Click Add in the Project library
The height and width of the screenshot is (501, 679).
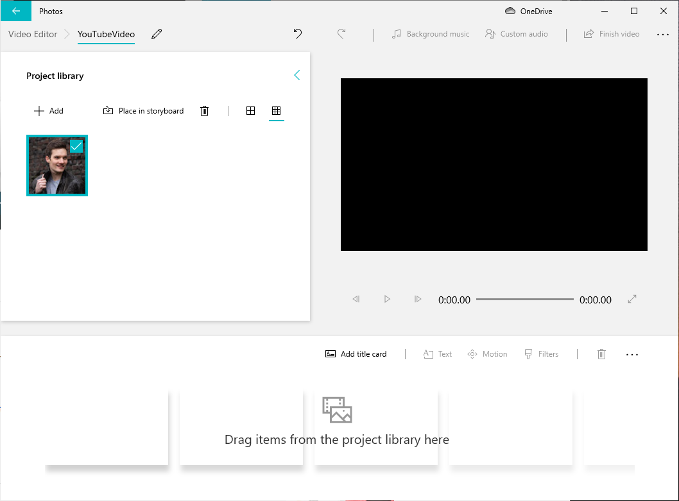tap(49, 111)
